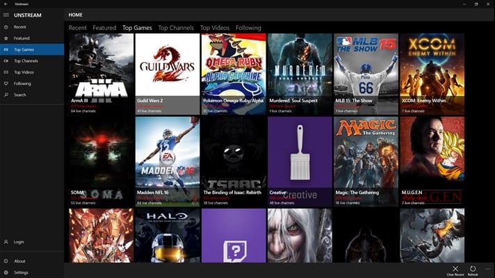Click the HOME page heading
This screenshot has height=278, width=495.
[x=76, y=15]
